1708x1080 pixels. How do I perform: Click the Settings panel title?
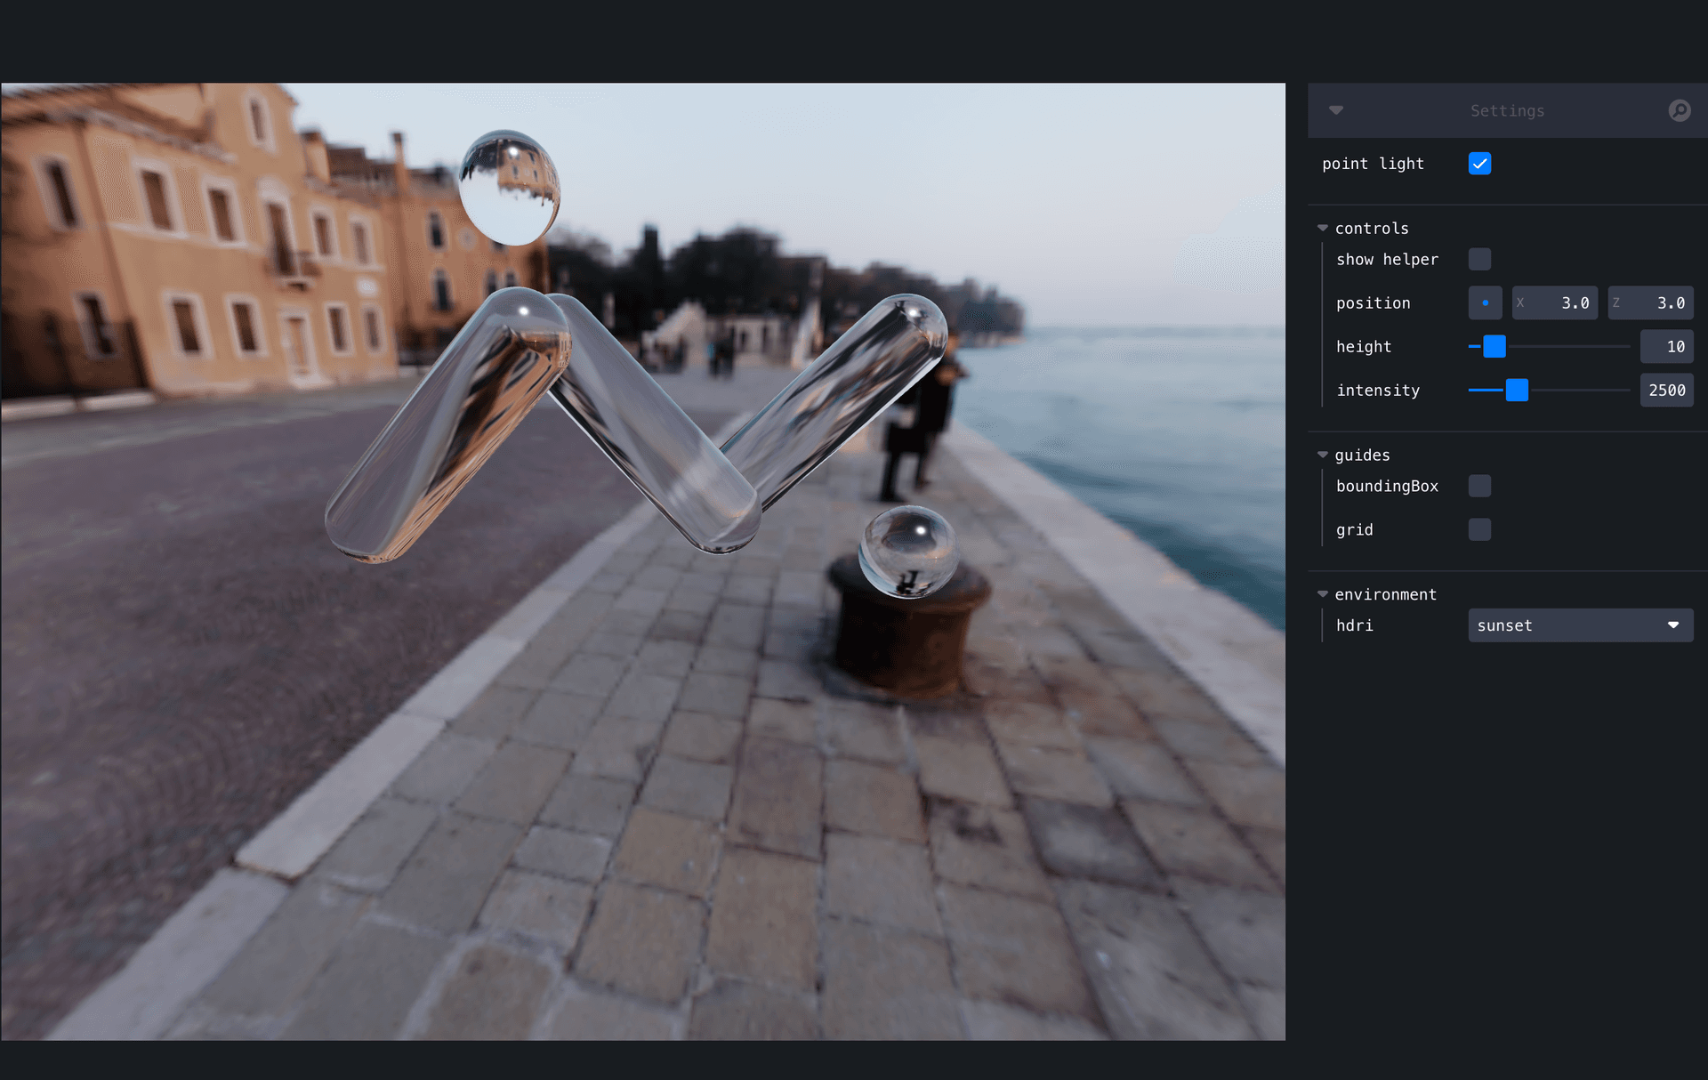pyautogui.click(x=1507, y=110)
